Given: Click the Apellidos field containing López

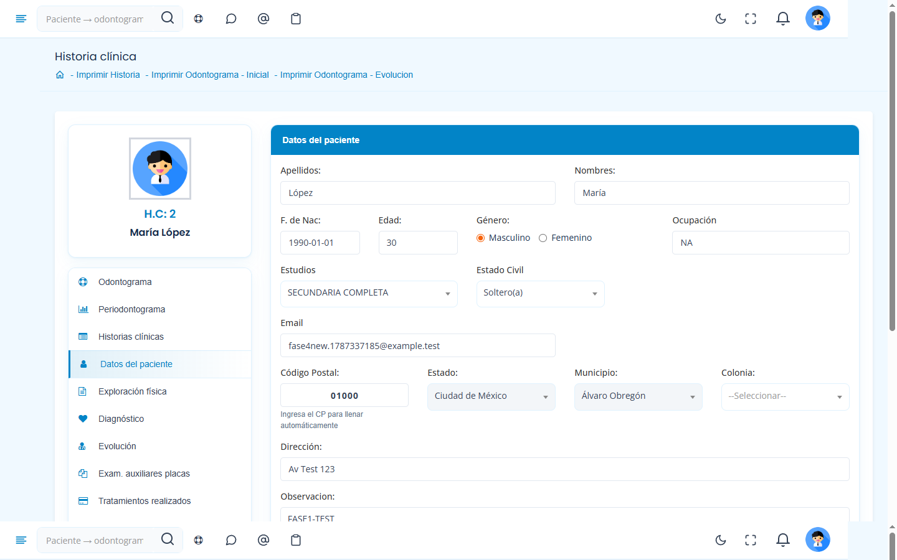Looking at the screenshot, I should click(417, 193).
